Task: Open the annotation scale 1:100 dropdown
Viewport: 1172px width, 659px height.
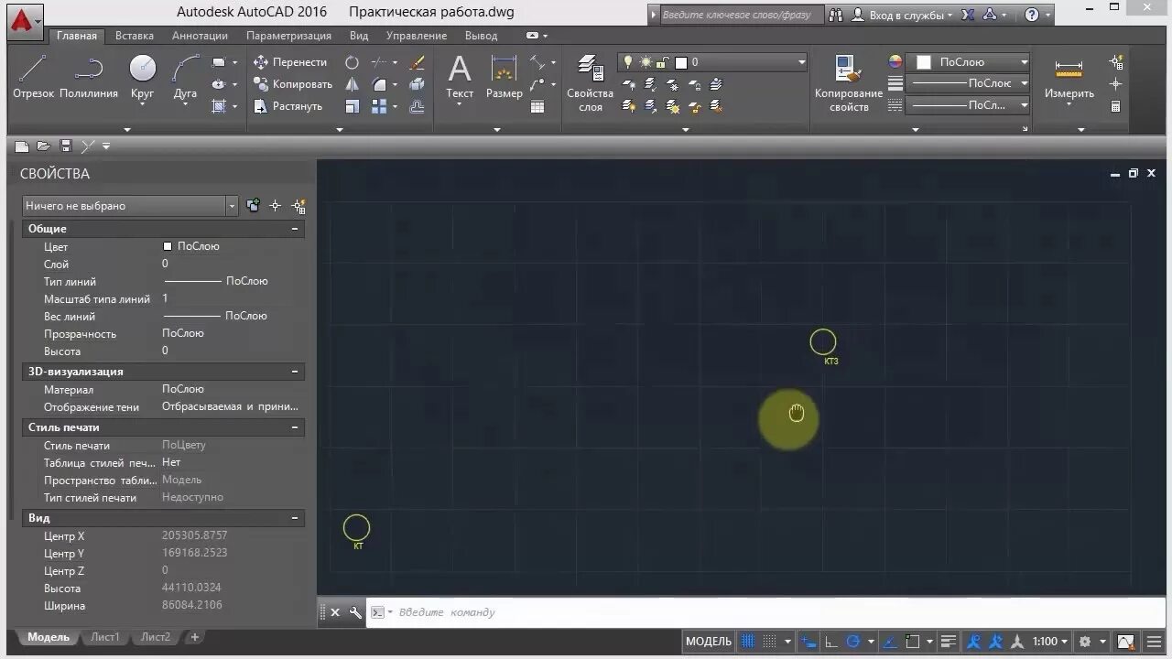Action: [1050, 642]
